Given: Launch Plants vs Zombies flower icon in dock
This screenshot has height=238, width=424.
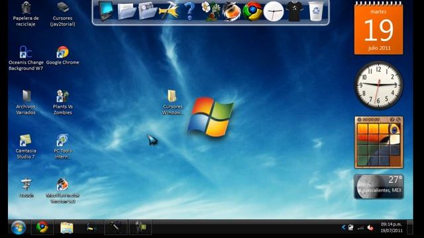Looking at the screenshot, I should click(x=211, y=11).
